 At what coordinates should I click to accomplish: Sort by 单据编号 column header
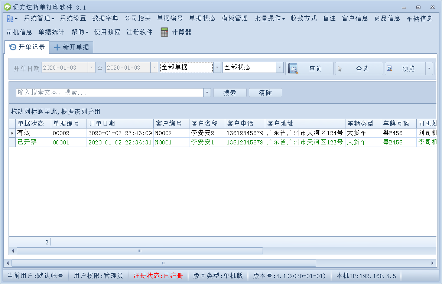(69, 124)
